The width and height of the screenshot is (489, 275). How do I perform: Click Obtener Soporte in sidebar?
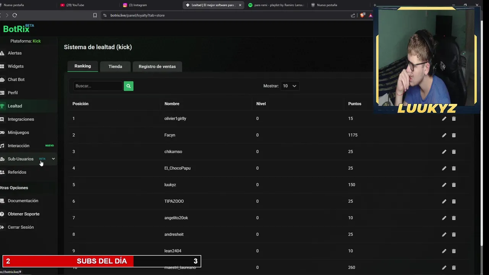click(23, 214)
